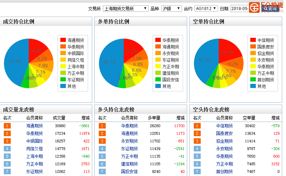Open 国泰君安 link in 空头持仓龙虎榜
Image resolution: width=286 pixels, height=176 pixels.
click(x=225, y=133)
